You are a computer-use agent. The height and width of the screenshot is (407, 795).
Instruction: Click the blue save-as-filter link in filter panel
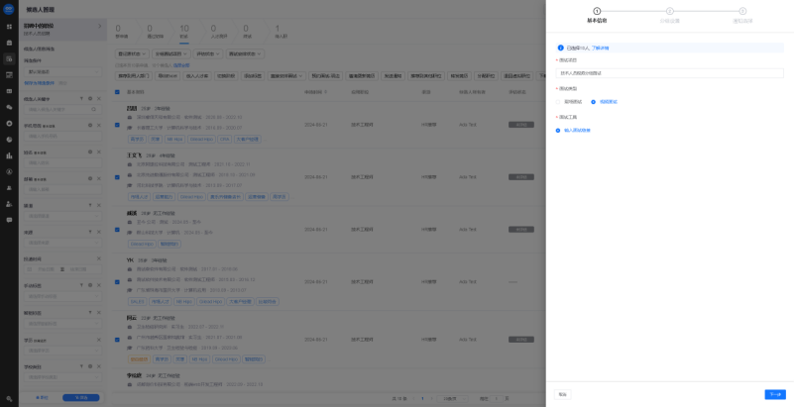pos(39,83)
